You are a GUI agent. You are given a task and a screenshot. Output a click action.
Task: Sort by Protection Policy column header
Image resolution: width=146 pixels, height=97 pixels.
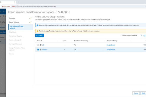pyautogui.click(x=112, y=41)
